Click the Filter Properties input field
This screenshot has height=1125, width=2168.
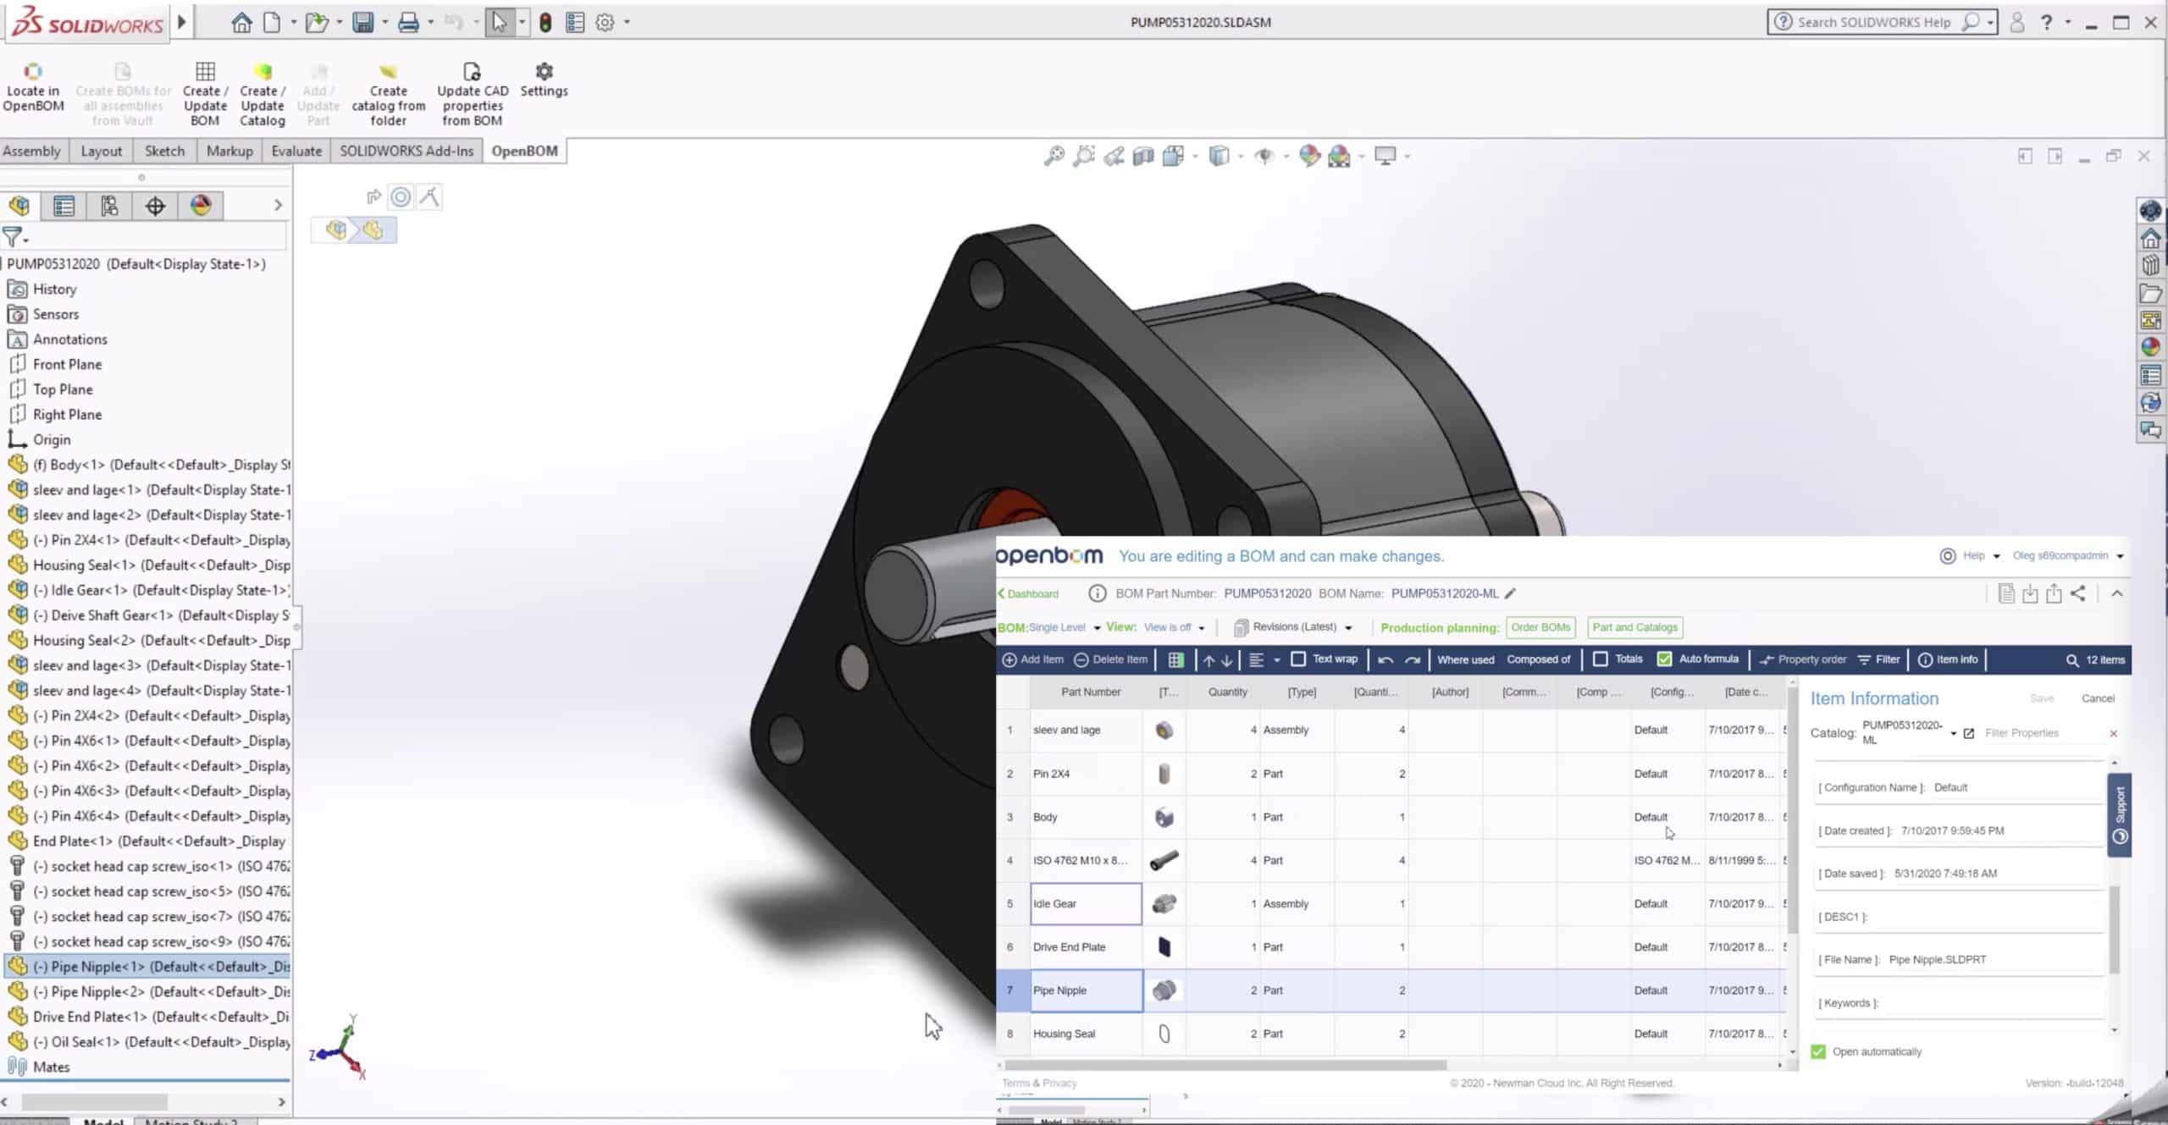coord(2041,733)
